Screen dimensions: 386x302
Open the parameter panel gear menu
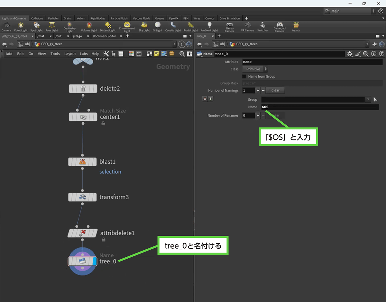tap(350, 54)
